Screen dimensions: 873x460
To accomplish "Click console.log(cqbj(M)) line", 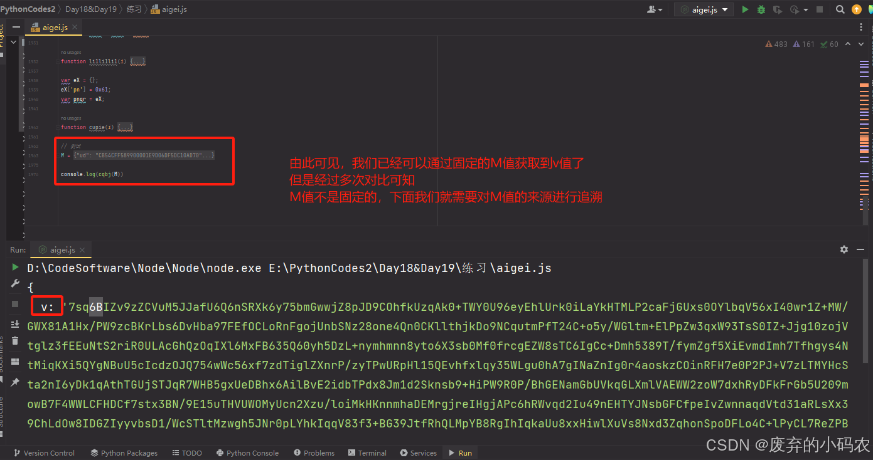I will click(x=92, y=174).
